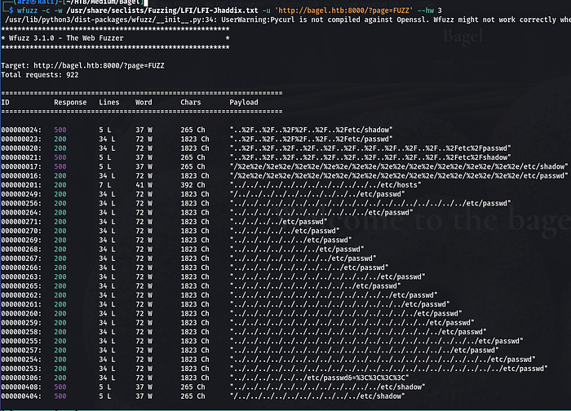Screen dimensions: 571x411
Task: Click the 41 W value
Action: tap(144, 185)
